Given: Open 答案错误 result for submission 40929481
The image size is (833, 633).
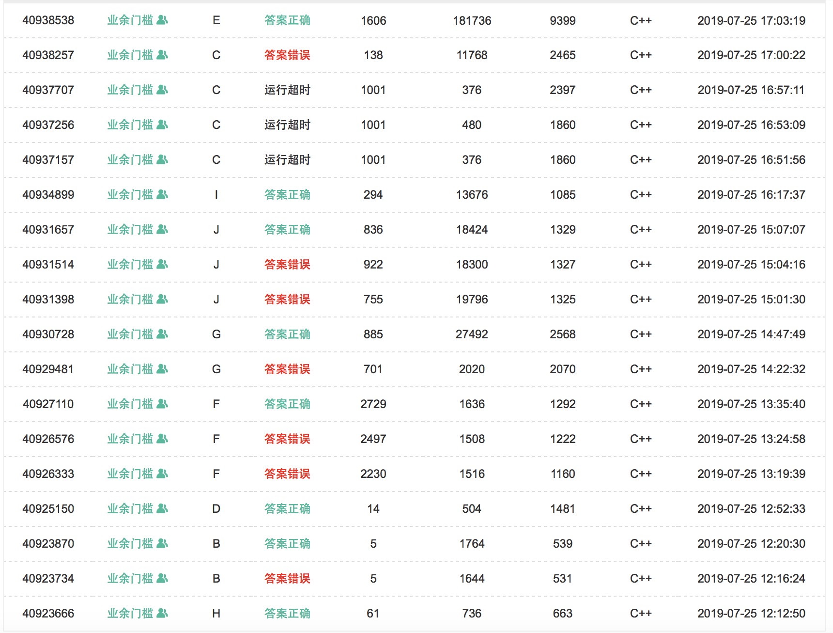Looking at the screenshot, I should pyautogui.click(x=287, y=369).
